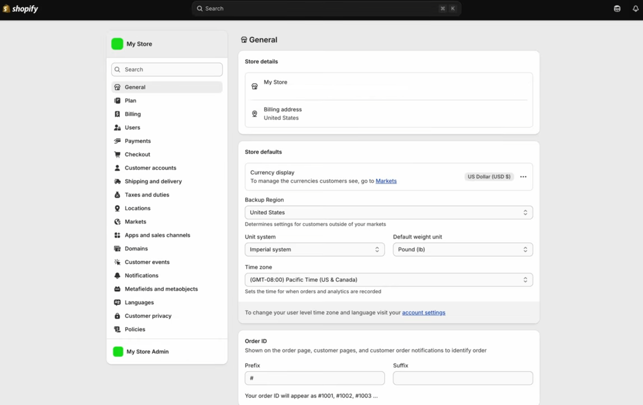Open Checkout settings
Image resolution: width=643 pixels, height=405 pixels.
click(x=167, y=154)
